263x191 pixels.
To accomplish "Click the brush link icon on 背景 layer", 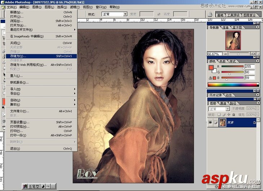I will point(216,123).
